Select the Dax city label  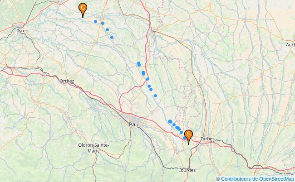tap(20, 31)
